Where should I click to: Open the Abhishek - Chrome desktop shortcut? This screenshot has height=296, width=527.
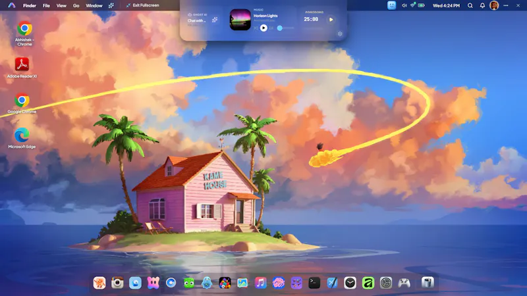coord(24,33)
